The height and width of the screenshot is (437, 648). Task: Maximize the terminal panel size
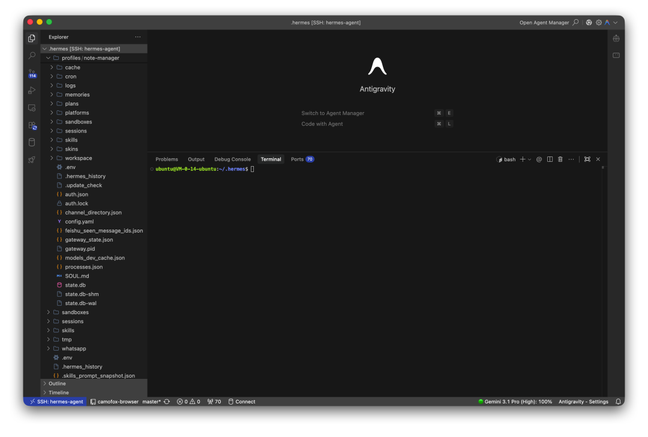[x=587, y=159]
